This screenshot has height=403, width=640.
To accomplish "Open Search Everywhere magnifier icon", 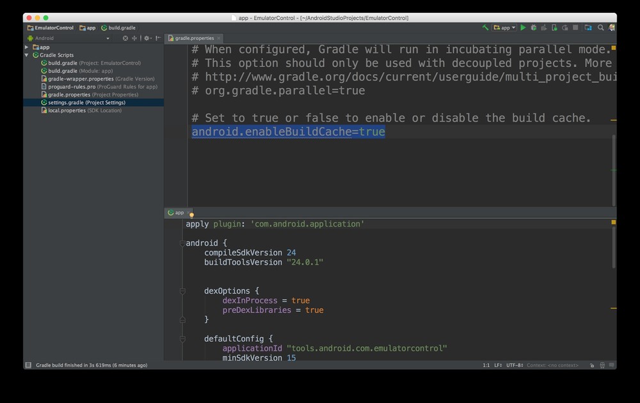I will (600, 28).
